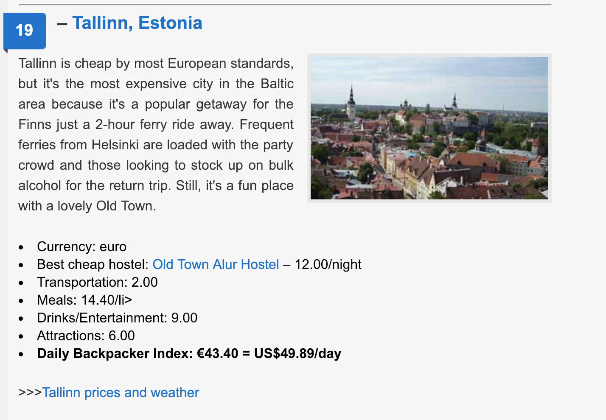The height and width of the screenshot is (420, 606).
Task: Click the Meals: 14.40 list entry
Action: (x=84, y=300)
